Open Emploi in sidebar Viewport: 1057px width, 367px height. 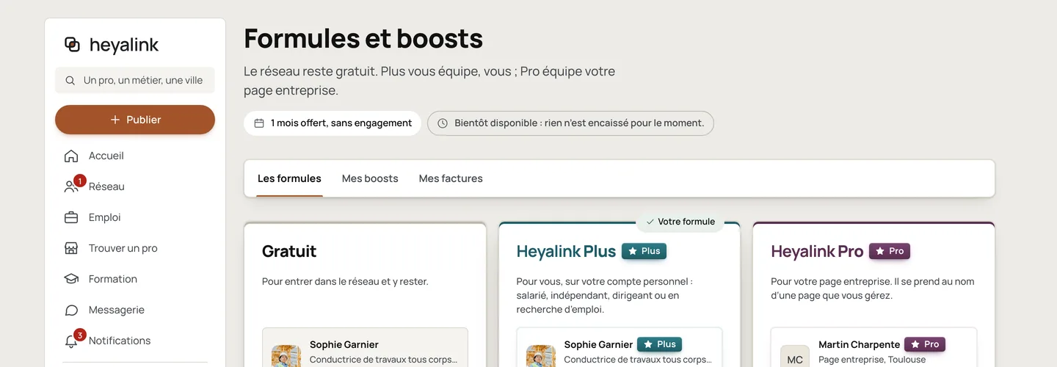pos(135,217)
